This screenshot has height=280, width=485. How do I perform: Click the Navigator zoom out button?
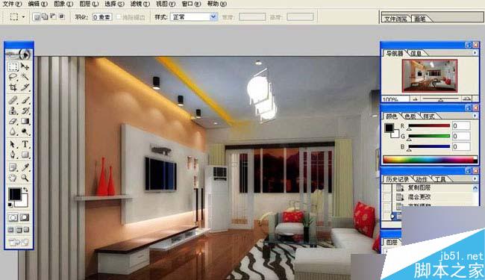(415, 99)
